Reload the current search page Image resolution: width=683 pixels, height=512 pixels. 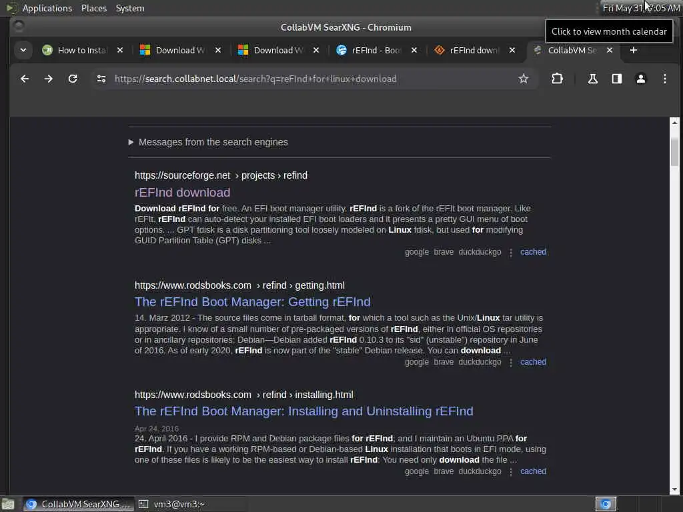click(x=73, y=79)
